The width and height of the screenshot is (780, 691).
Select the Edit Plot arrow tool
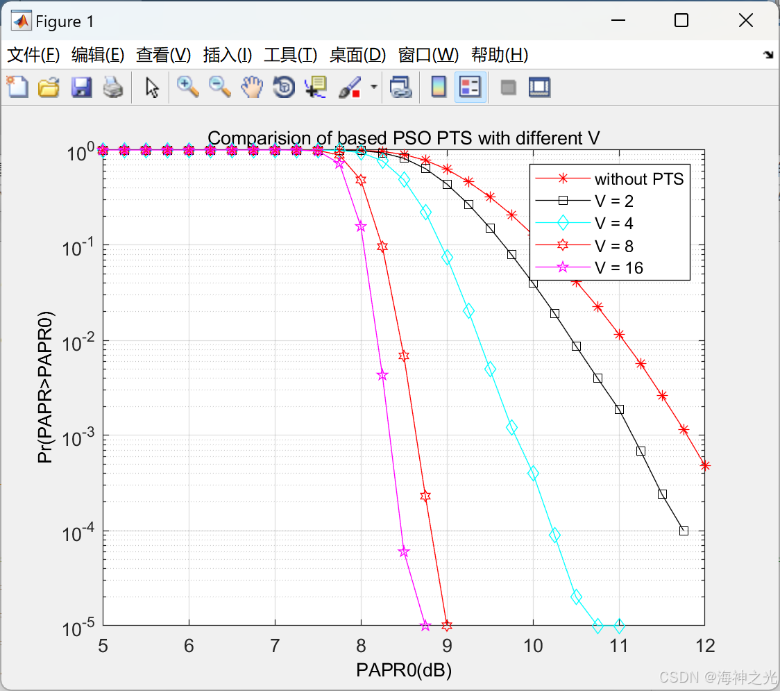152,87
